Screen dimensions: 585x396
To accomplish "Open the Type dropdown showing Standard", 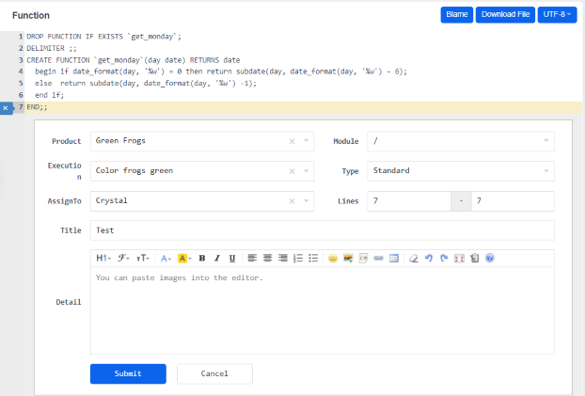I will [460, 171].
